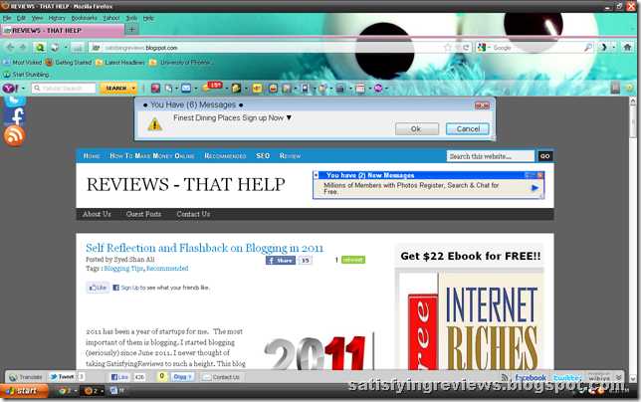This screenshot has width=641, height=402.
Task: Click the Most Visited bookmark
Action: (x=23, y=63)
